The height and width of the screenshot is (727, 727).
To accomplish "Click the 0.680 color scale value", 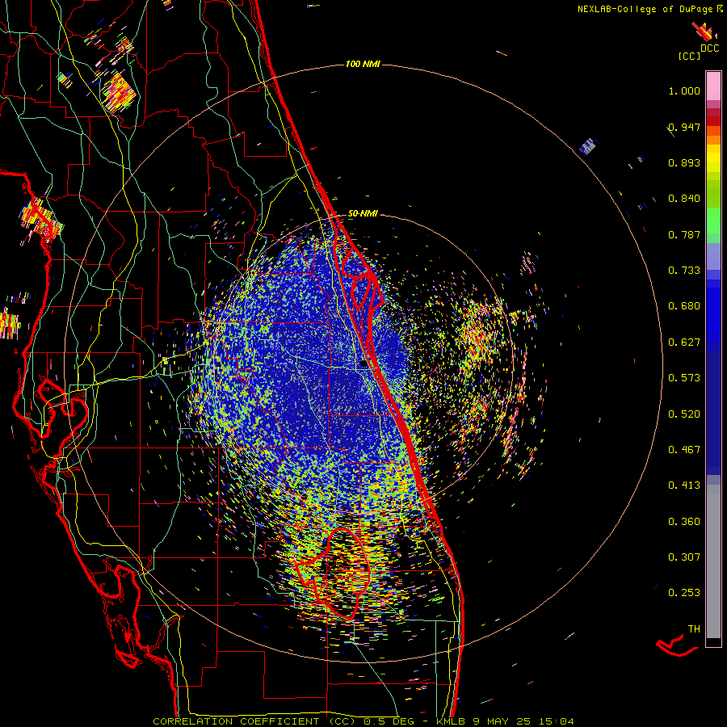I will tap(684, 306).
